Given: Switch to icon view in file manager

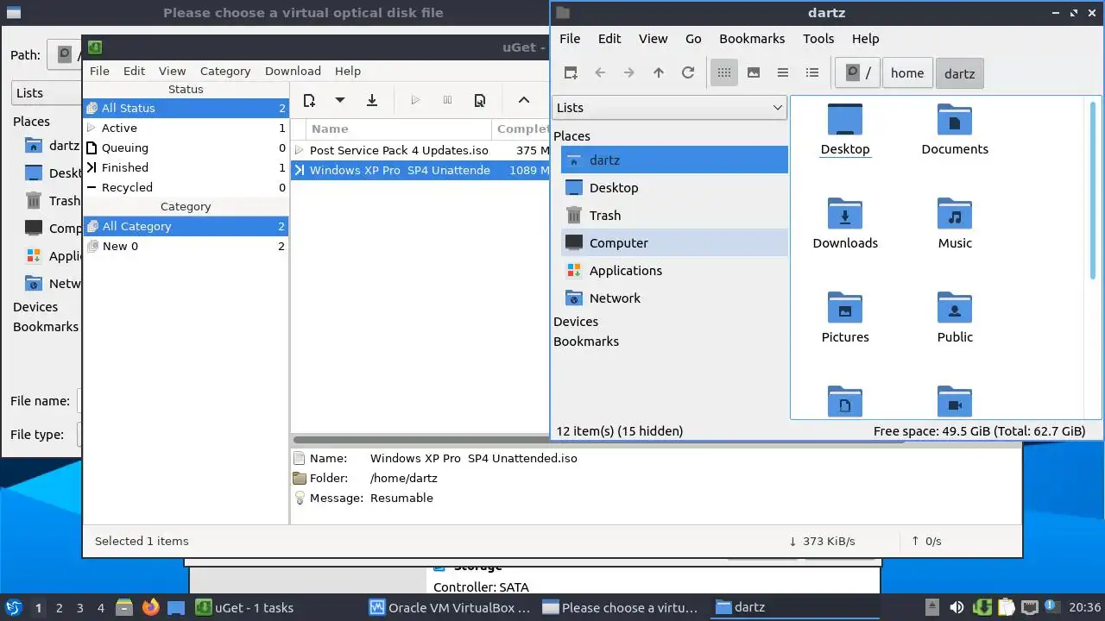Looking at the screenshot, I should point(724,73).
